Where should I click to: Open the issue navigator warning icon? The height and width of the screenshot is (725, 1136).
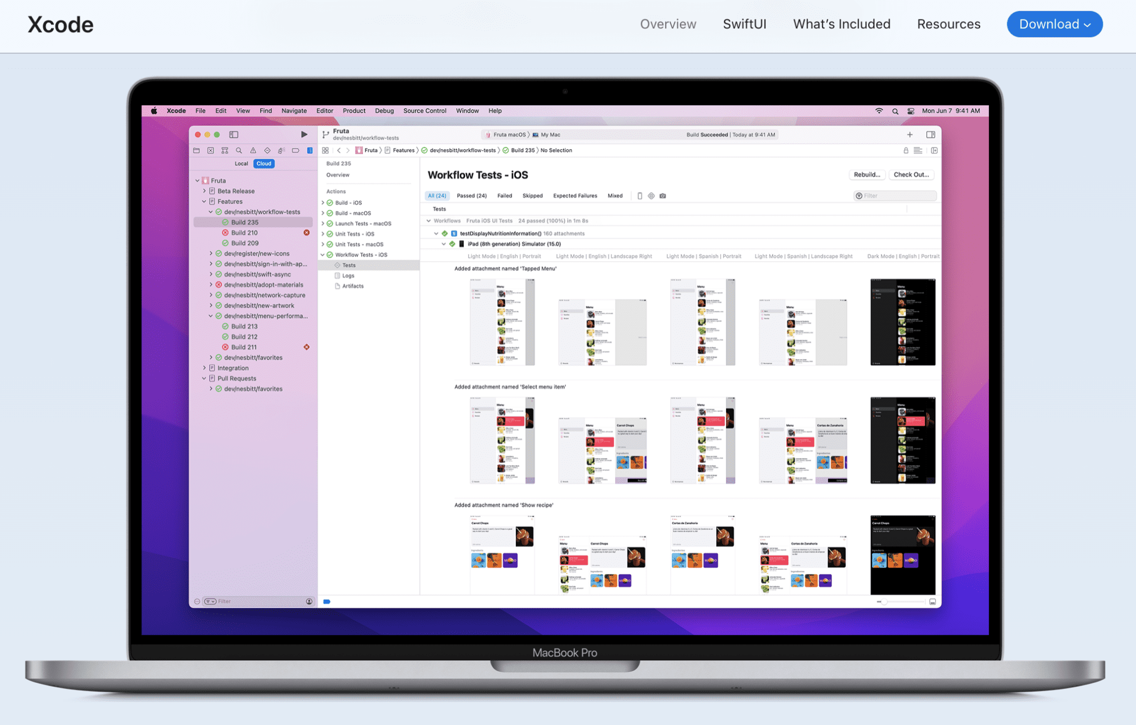253,150
